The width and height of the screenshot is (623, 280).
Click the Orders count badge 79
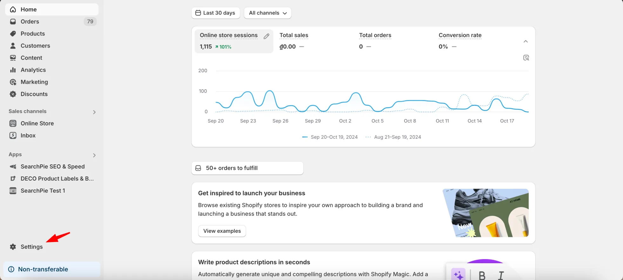click(90, 22)
